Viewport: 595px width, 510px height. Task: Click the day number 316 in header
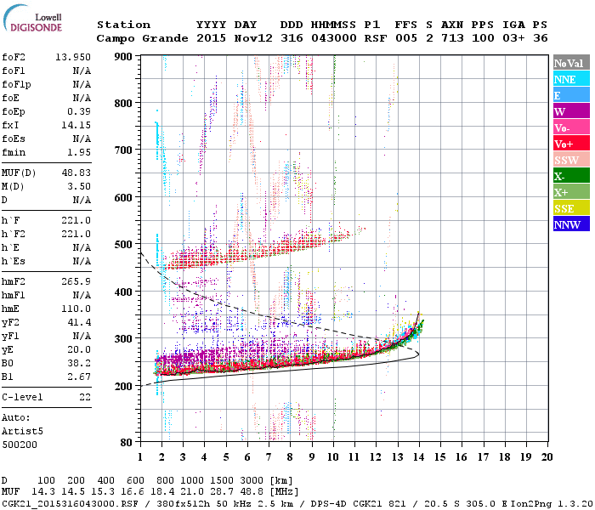(x=292, y=38)
